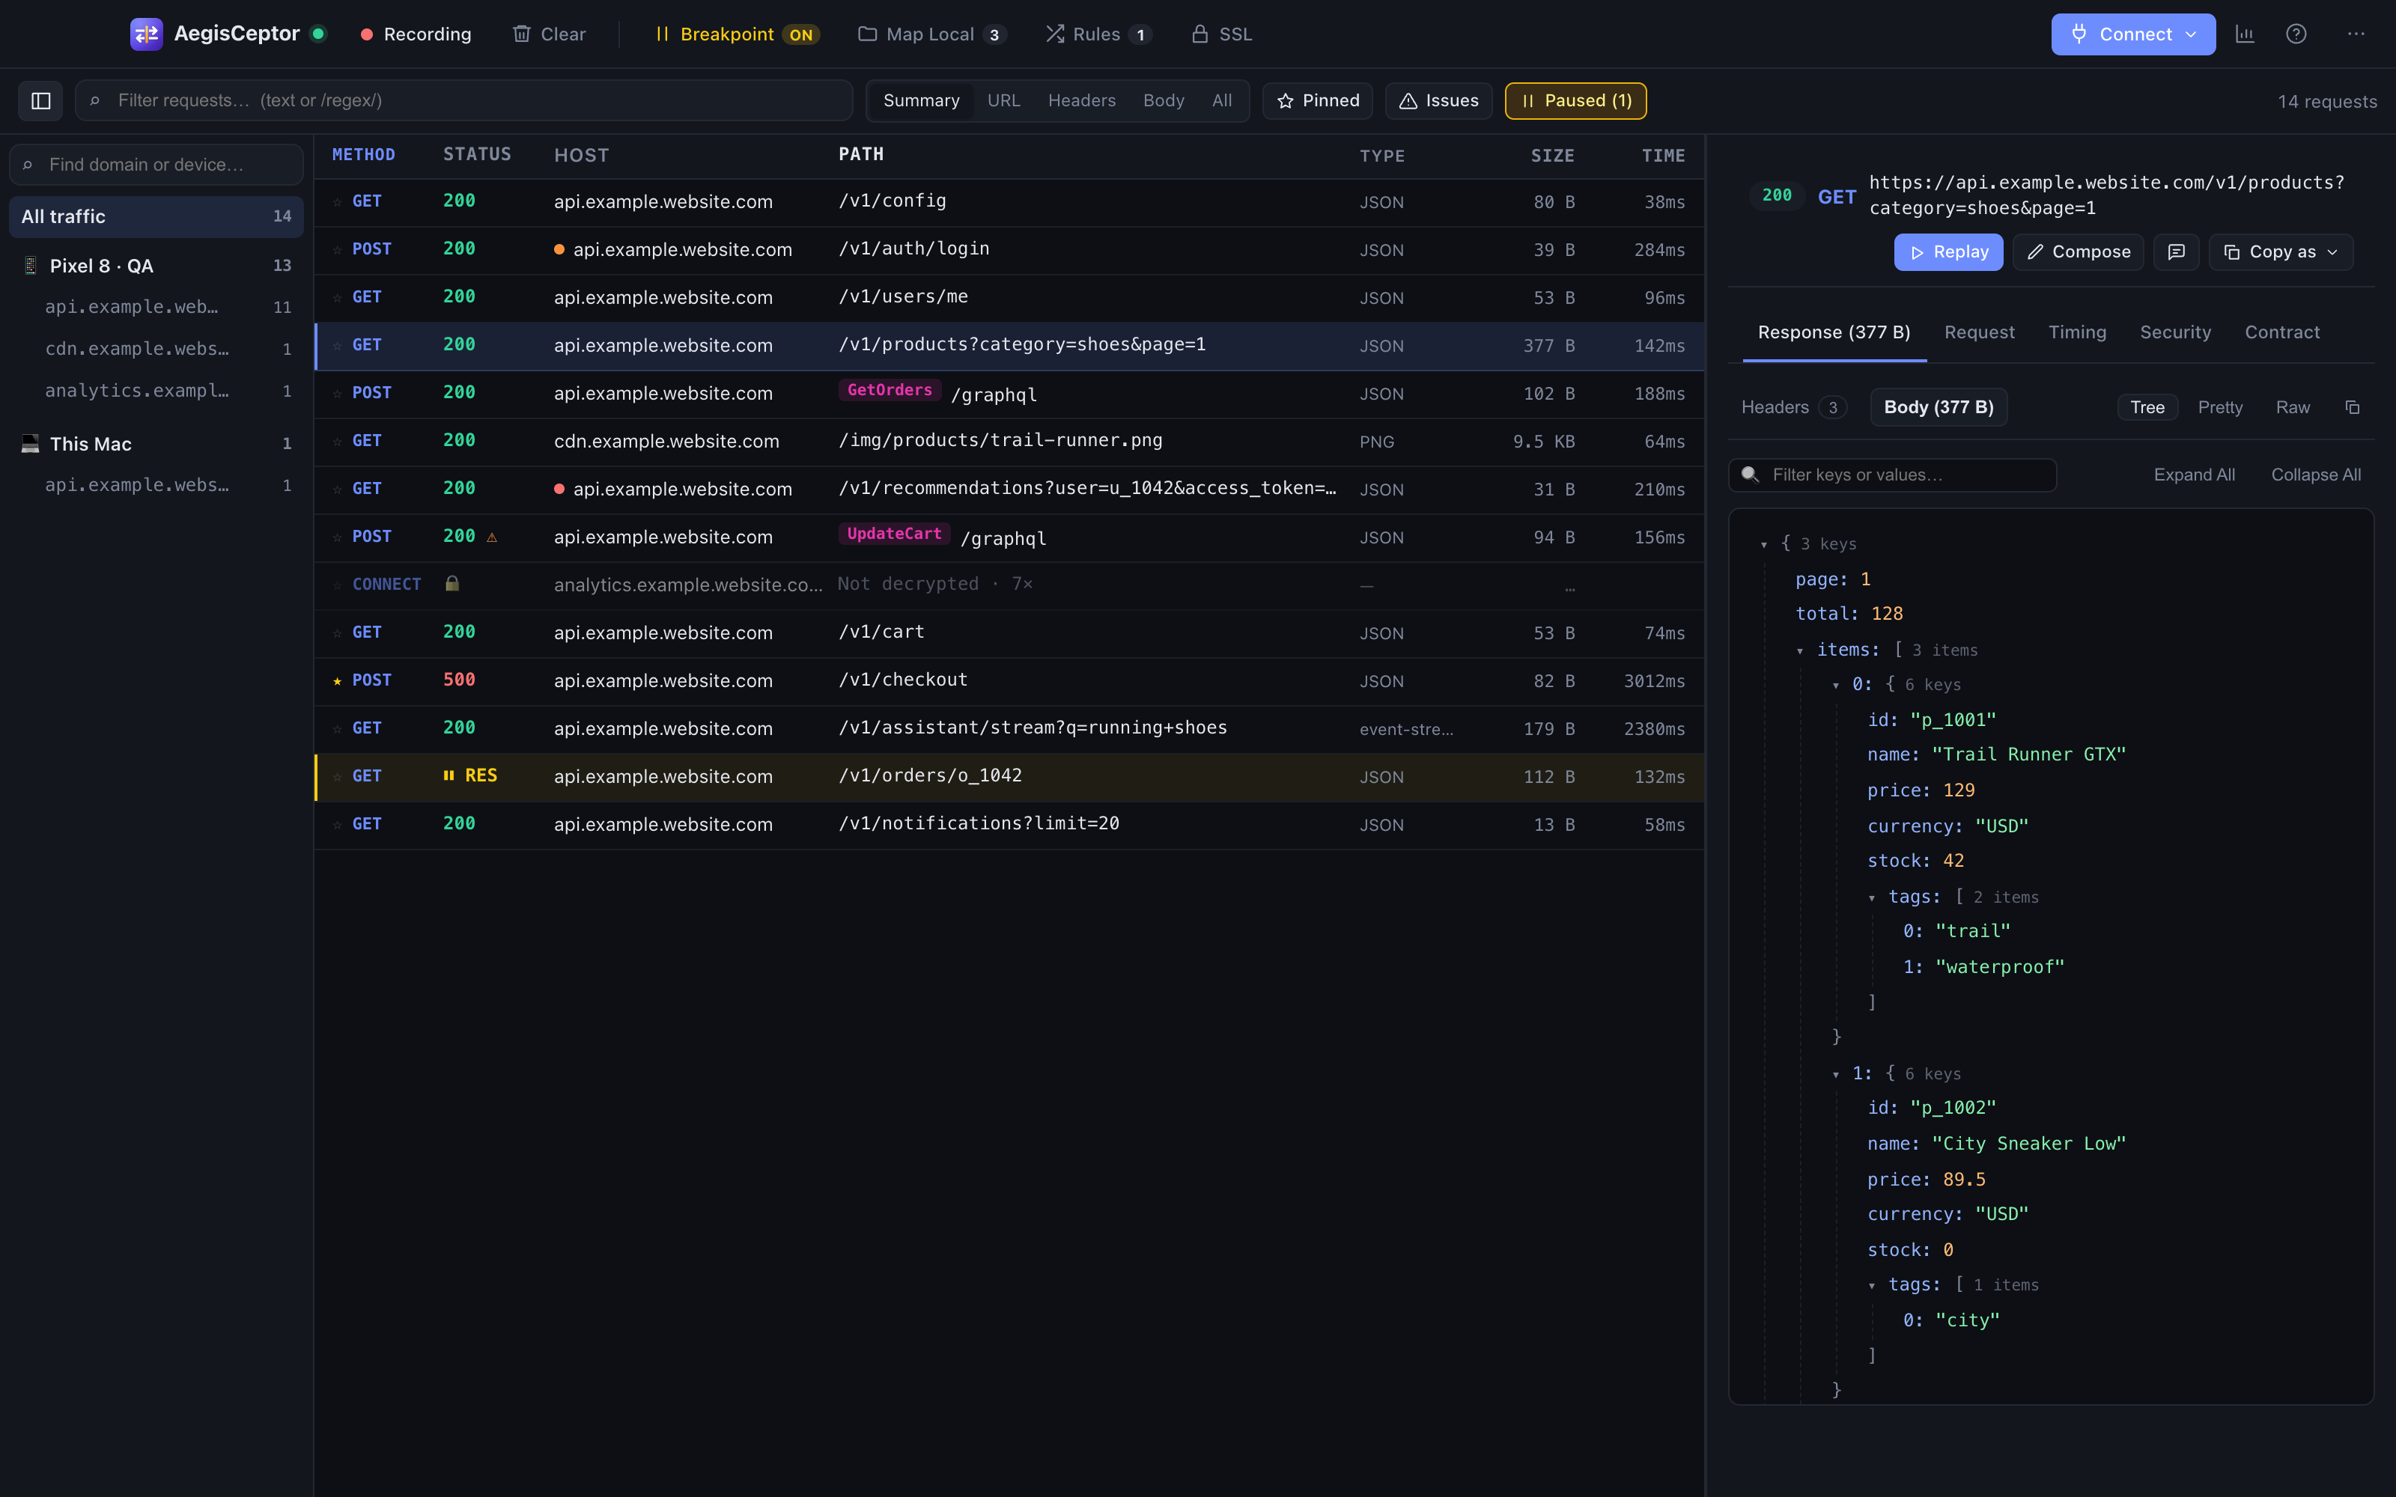Open the Connect dropdown button
Viewport: 2396px width, 1497px height.
[2132, 34]
